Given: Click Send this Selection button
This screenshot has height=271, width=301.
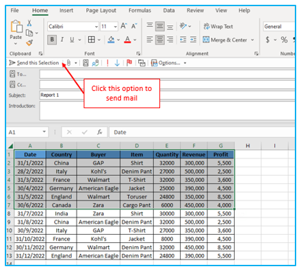Looking at the screenshot, I should (x=34, y=63).
